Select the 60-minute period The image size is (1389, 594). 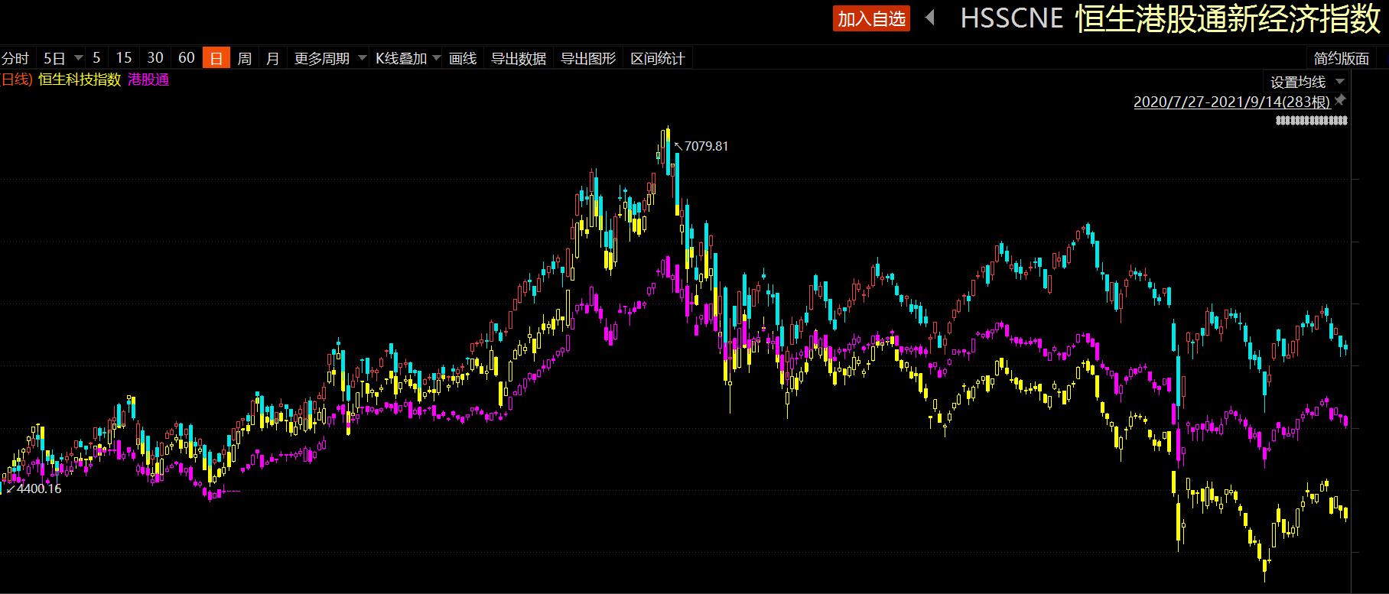click(187, 58)
